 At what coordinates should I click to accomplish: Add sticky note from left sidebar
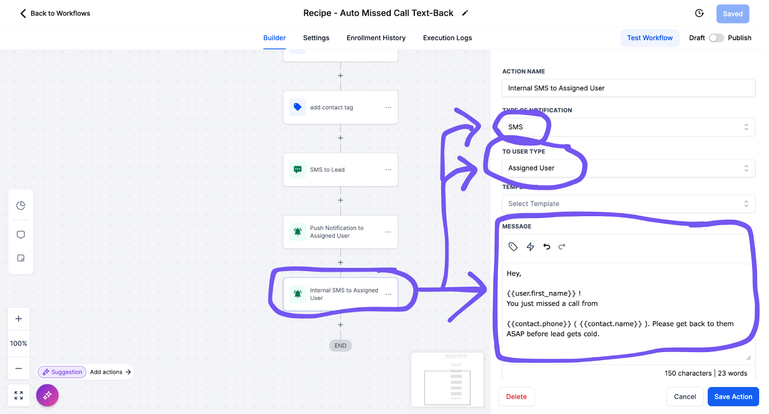coord(21,258)
